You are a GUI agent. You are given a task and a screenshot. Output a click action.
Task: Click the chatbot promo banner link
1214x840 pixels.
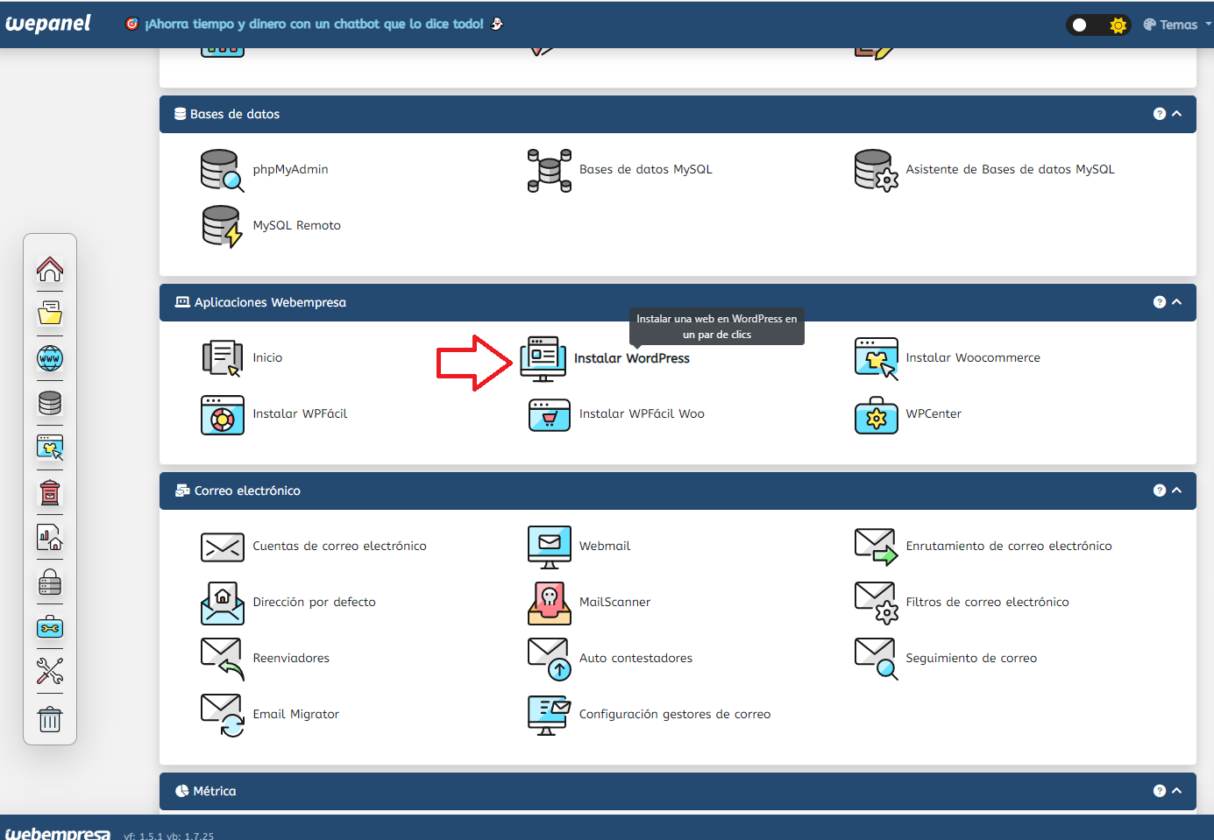tap(315, 24)
